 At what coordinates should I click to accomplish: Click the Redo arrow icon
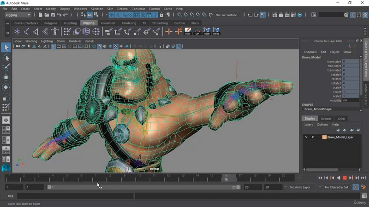[x=65, y=15]
